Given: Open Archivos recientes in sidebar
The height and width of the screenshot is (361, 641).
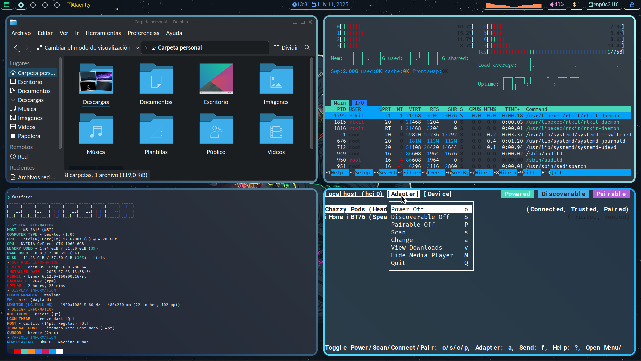Looking at the screenshot, I should coord(32,177).
